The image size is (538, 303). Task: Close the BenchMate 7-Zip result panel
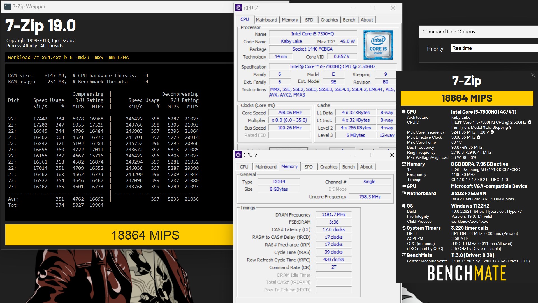tap(533, 75)
